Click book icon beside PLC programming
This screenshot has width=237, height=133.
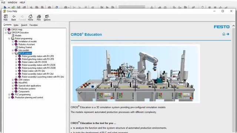point(13,95)
